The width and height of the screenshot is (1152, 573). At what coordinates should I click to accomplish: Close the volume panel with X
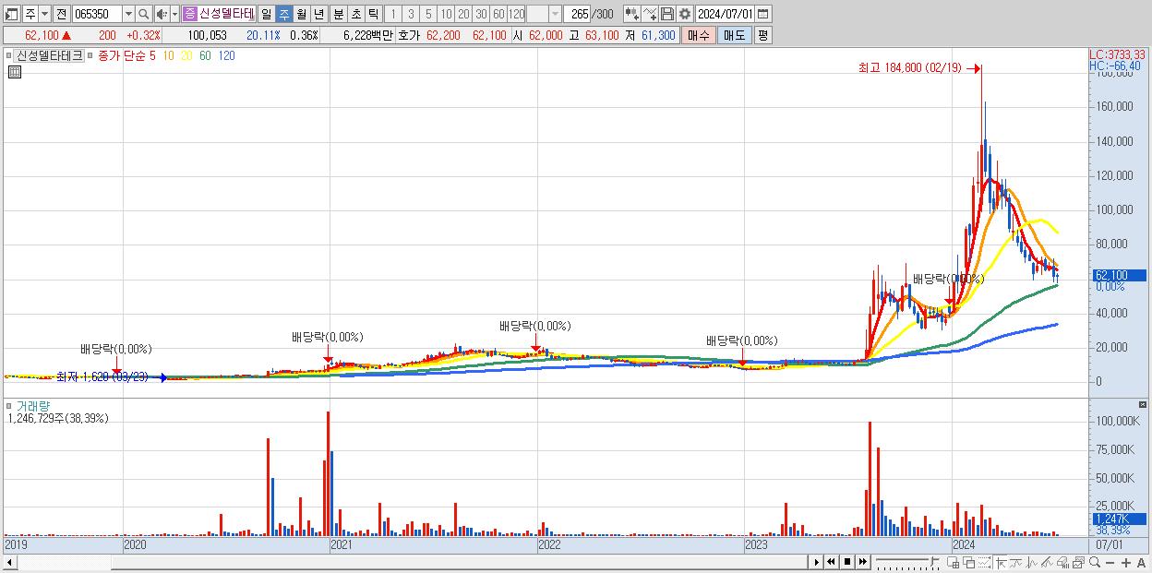[1144, 405]
